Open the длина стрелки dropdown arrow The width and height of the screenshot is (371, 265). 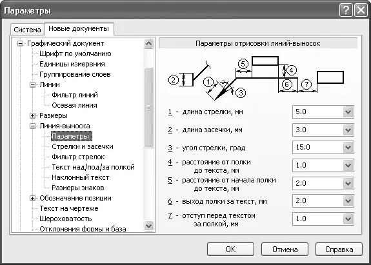(348, 112)
